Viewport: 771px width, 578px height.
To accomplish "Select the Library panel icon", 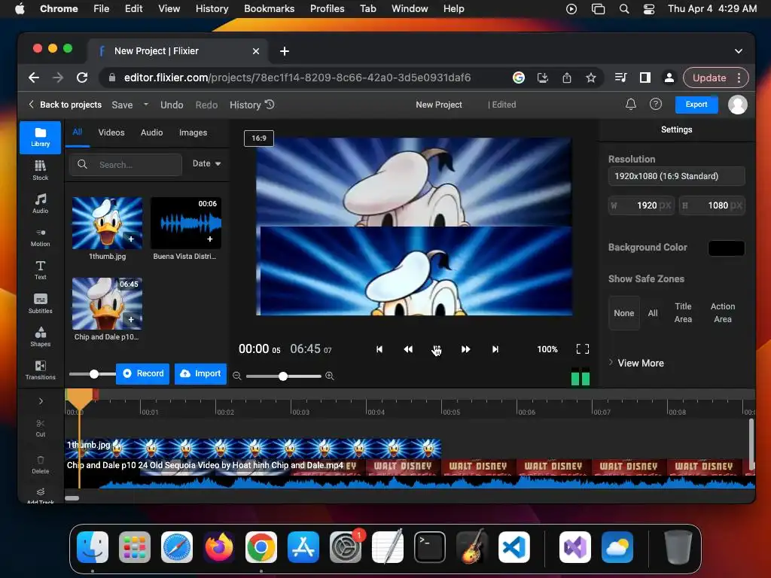I will pos(41,137).
